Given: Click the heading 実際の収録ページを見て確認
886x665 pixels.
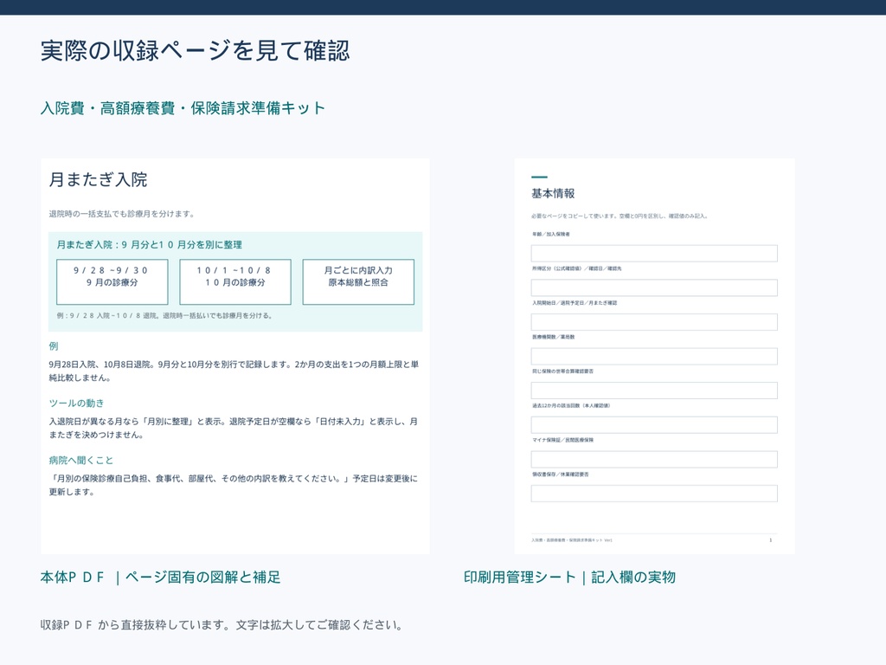Looking at the screenshot, I should point(195,51).
